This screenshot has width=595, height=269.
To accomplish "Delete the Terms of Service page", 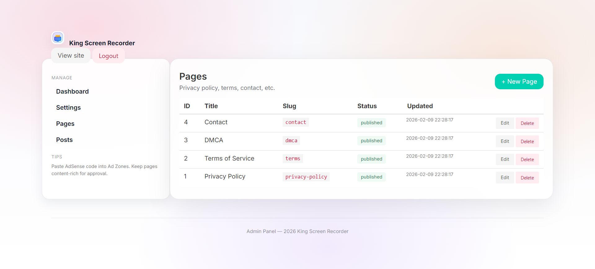I will point(527,159).
